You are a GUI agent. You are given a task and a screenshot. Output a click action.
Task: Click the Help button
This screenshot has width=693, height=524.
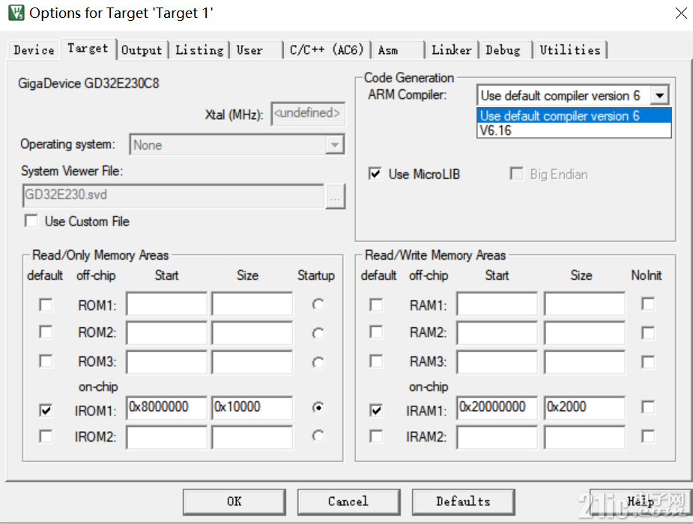pyautogui.click(x=641, y=502)
